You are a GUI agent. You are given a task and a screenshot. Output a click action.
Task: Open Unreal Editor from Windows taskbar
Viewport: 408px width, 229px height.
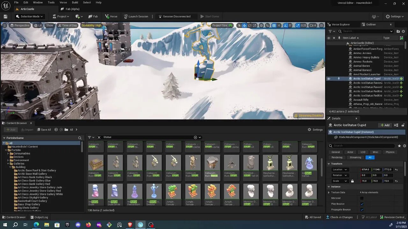(141, 225)
